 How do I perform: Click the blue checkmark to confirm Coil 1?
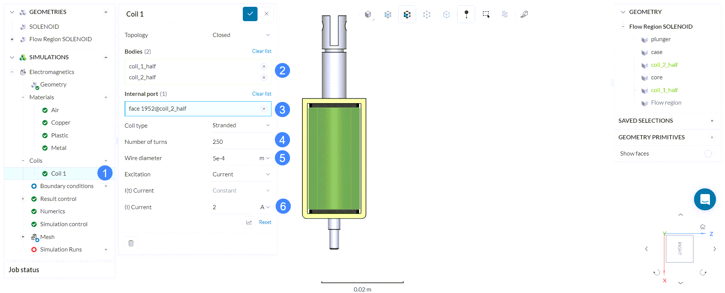[x=250, y=14]
